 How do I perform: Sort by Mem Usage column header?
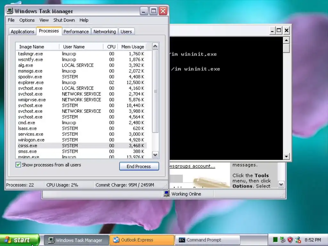coord(132,47)
